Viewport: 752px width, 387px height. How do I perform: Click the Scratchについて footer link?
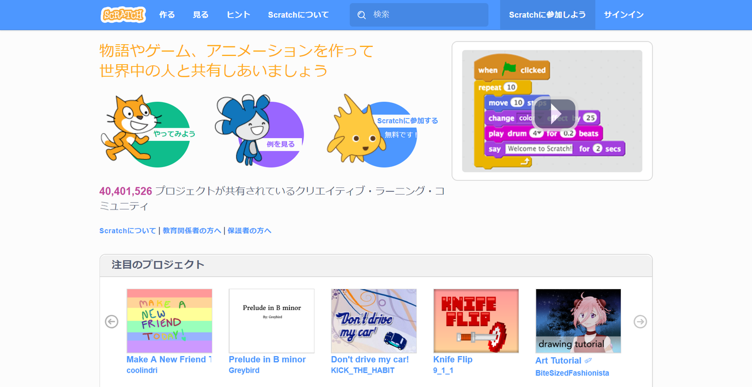tap(128, 231)
